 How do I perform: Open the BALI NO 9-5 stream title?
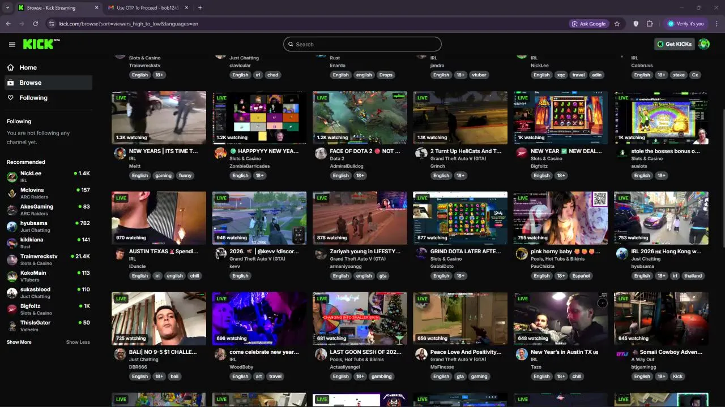coord(163,352)
